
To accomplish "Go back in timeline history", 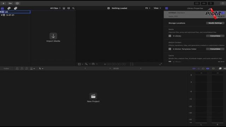I will pyautogui.click(x=85, y=68).
